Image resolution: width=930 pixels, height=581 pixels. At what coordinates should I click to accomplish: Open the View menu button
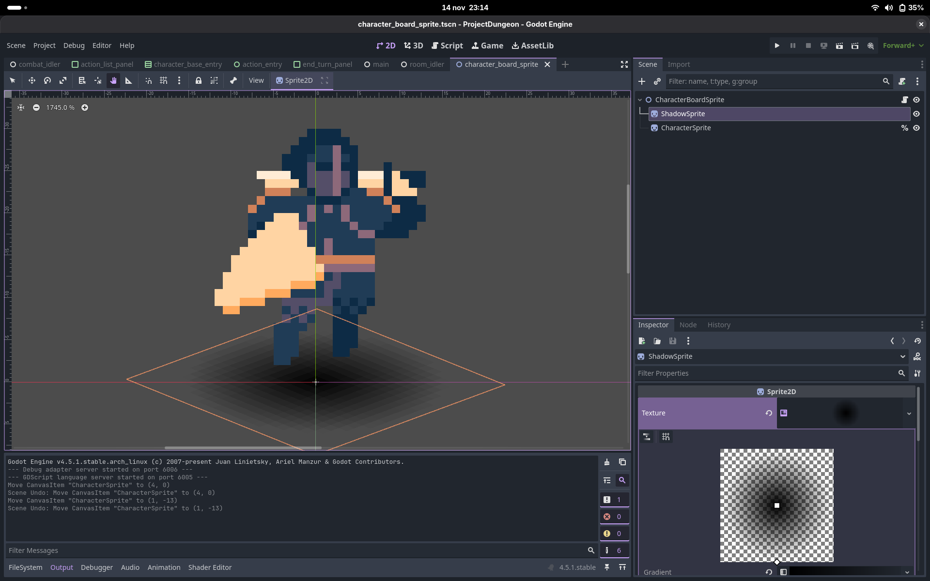point(256,80)
